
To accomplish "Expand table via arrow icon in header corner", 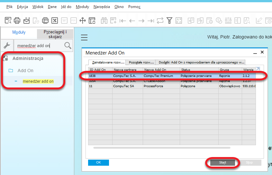I will (x=258, y=69).
